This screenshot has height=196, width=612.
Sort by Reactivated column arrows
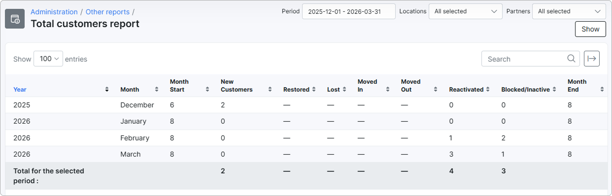[x=487, y=90]
